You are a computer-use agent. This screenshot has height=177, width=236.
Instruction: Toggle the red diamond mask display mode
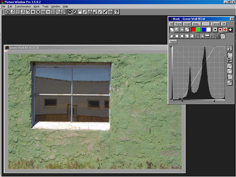(x=225, y=30)
